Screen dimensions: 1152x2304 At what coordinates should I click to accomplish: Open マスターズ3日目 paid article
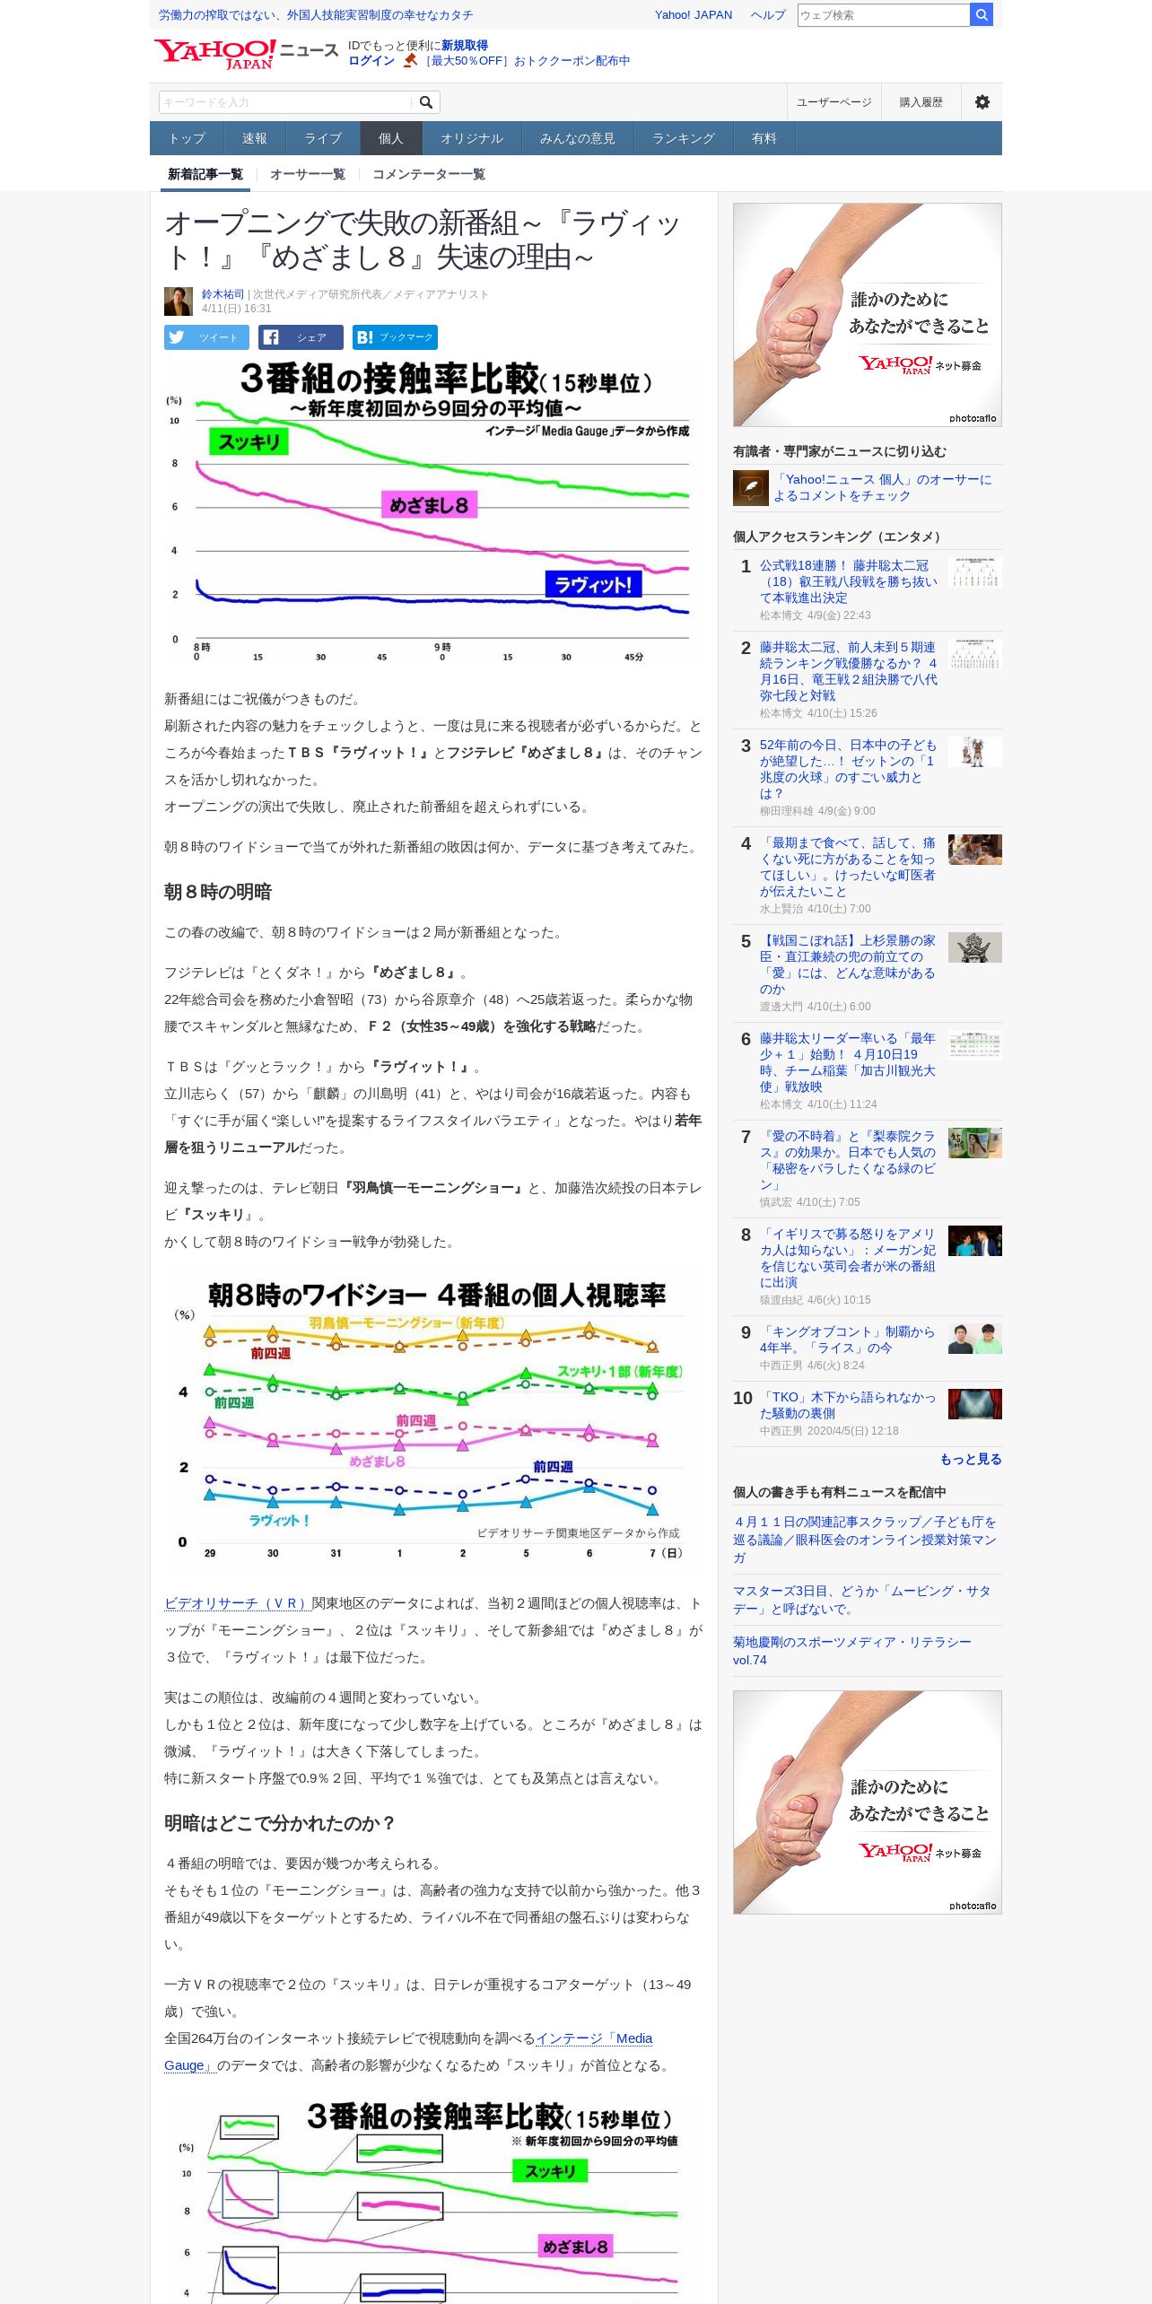click(x=862, y=1600)
